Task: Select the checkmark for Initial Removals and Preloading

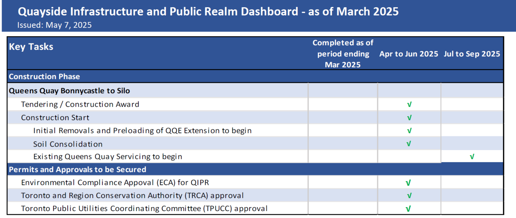Action: point(409,131)
